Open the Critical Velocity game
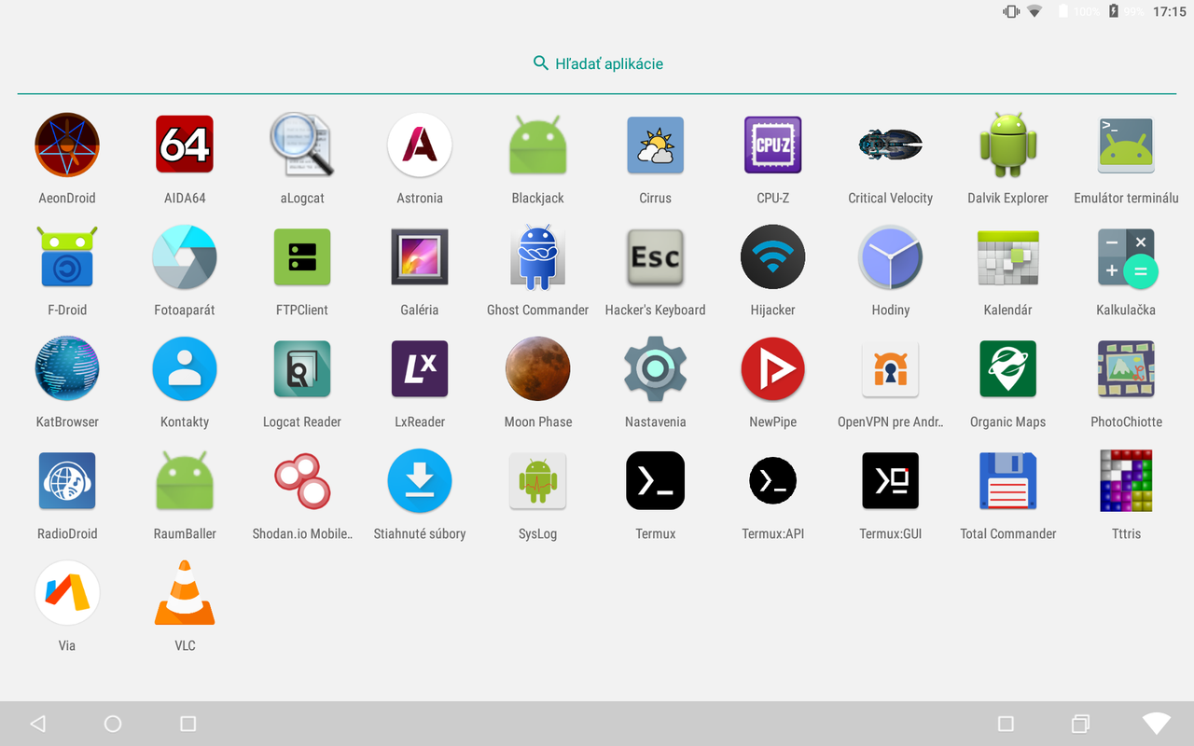The width and height of the screenshot is (1194, 746). click(891, 145)
